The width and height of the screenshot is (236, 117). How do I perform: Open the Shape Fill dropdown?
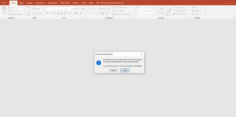(179, 7)
